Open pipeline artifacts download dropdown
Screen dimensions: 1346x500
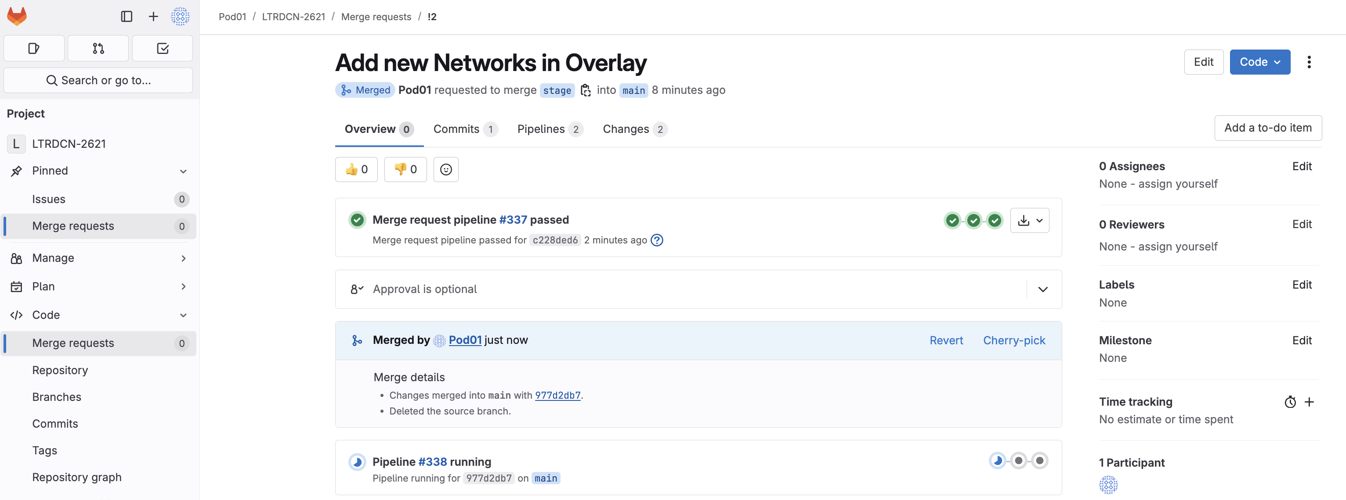[1029, 220]
